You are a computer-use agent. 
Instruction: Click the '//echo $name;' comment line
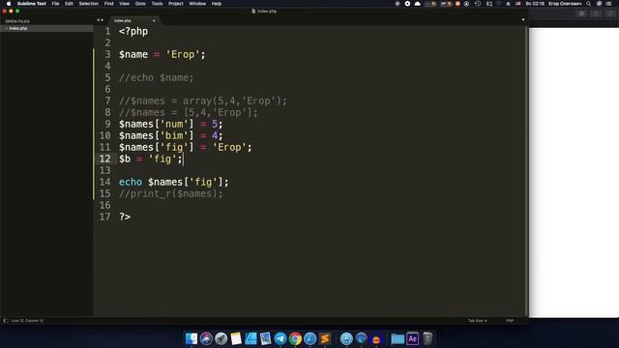tap(157, 77)
